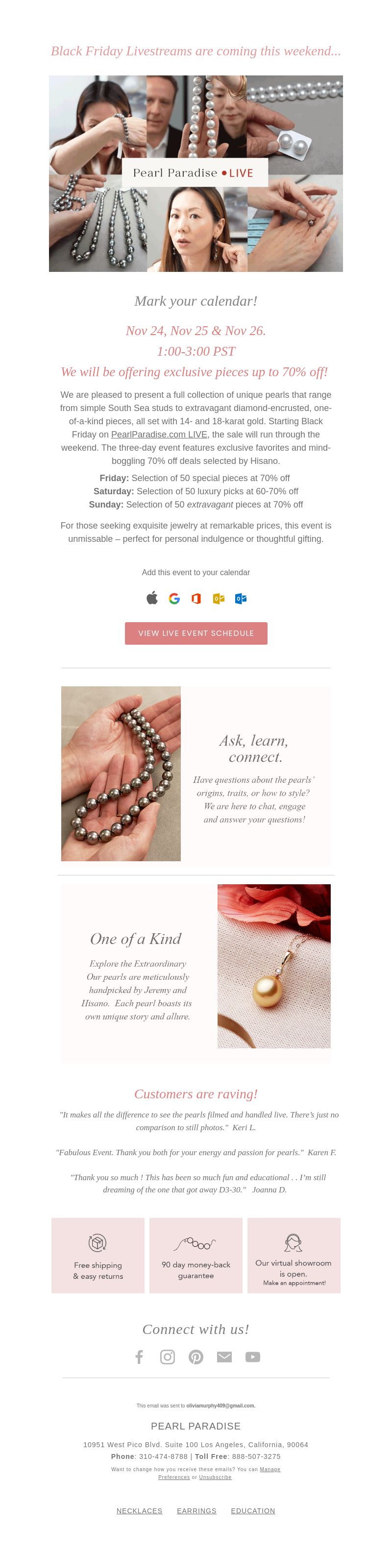The width and height of the screenshot is (392, 1552).
Task: Open the PearlParadise.com LIVE link
Action: click(x=160, y=435)
